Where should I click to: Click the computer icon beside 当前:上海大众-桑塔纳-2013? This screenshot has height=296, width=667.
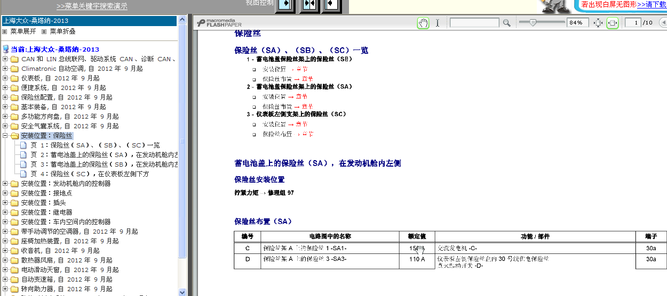6,49
